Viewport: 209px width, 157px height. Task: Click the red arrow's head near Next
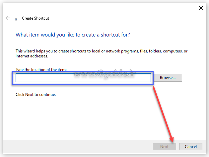(172, 139)
